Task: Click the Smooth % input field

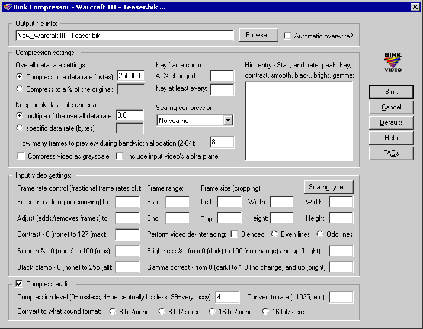Action: click(x=127, y=251)
